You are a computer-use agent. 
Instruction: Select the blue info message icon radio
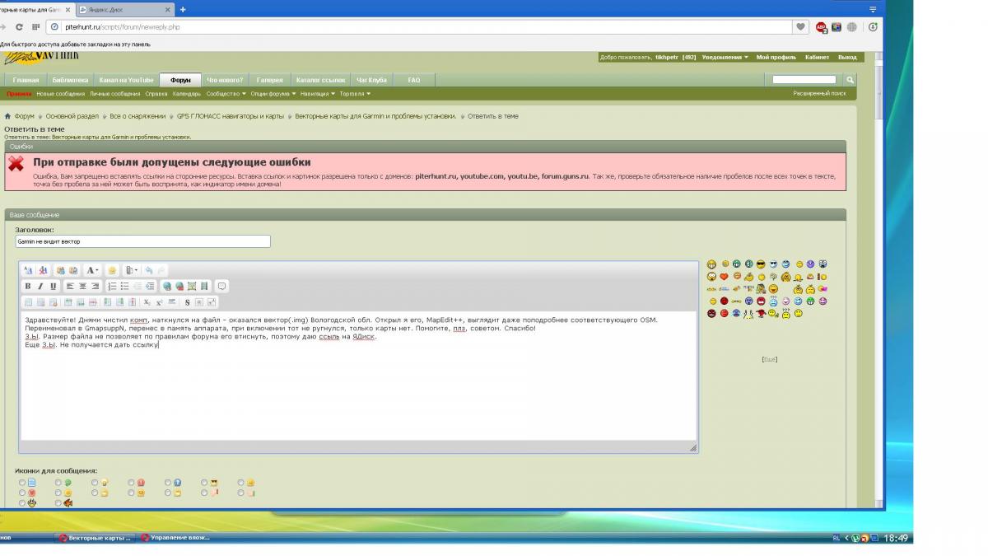(x=168, y=483)
